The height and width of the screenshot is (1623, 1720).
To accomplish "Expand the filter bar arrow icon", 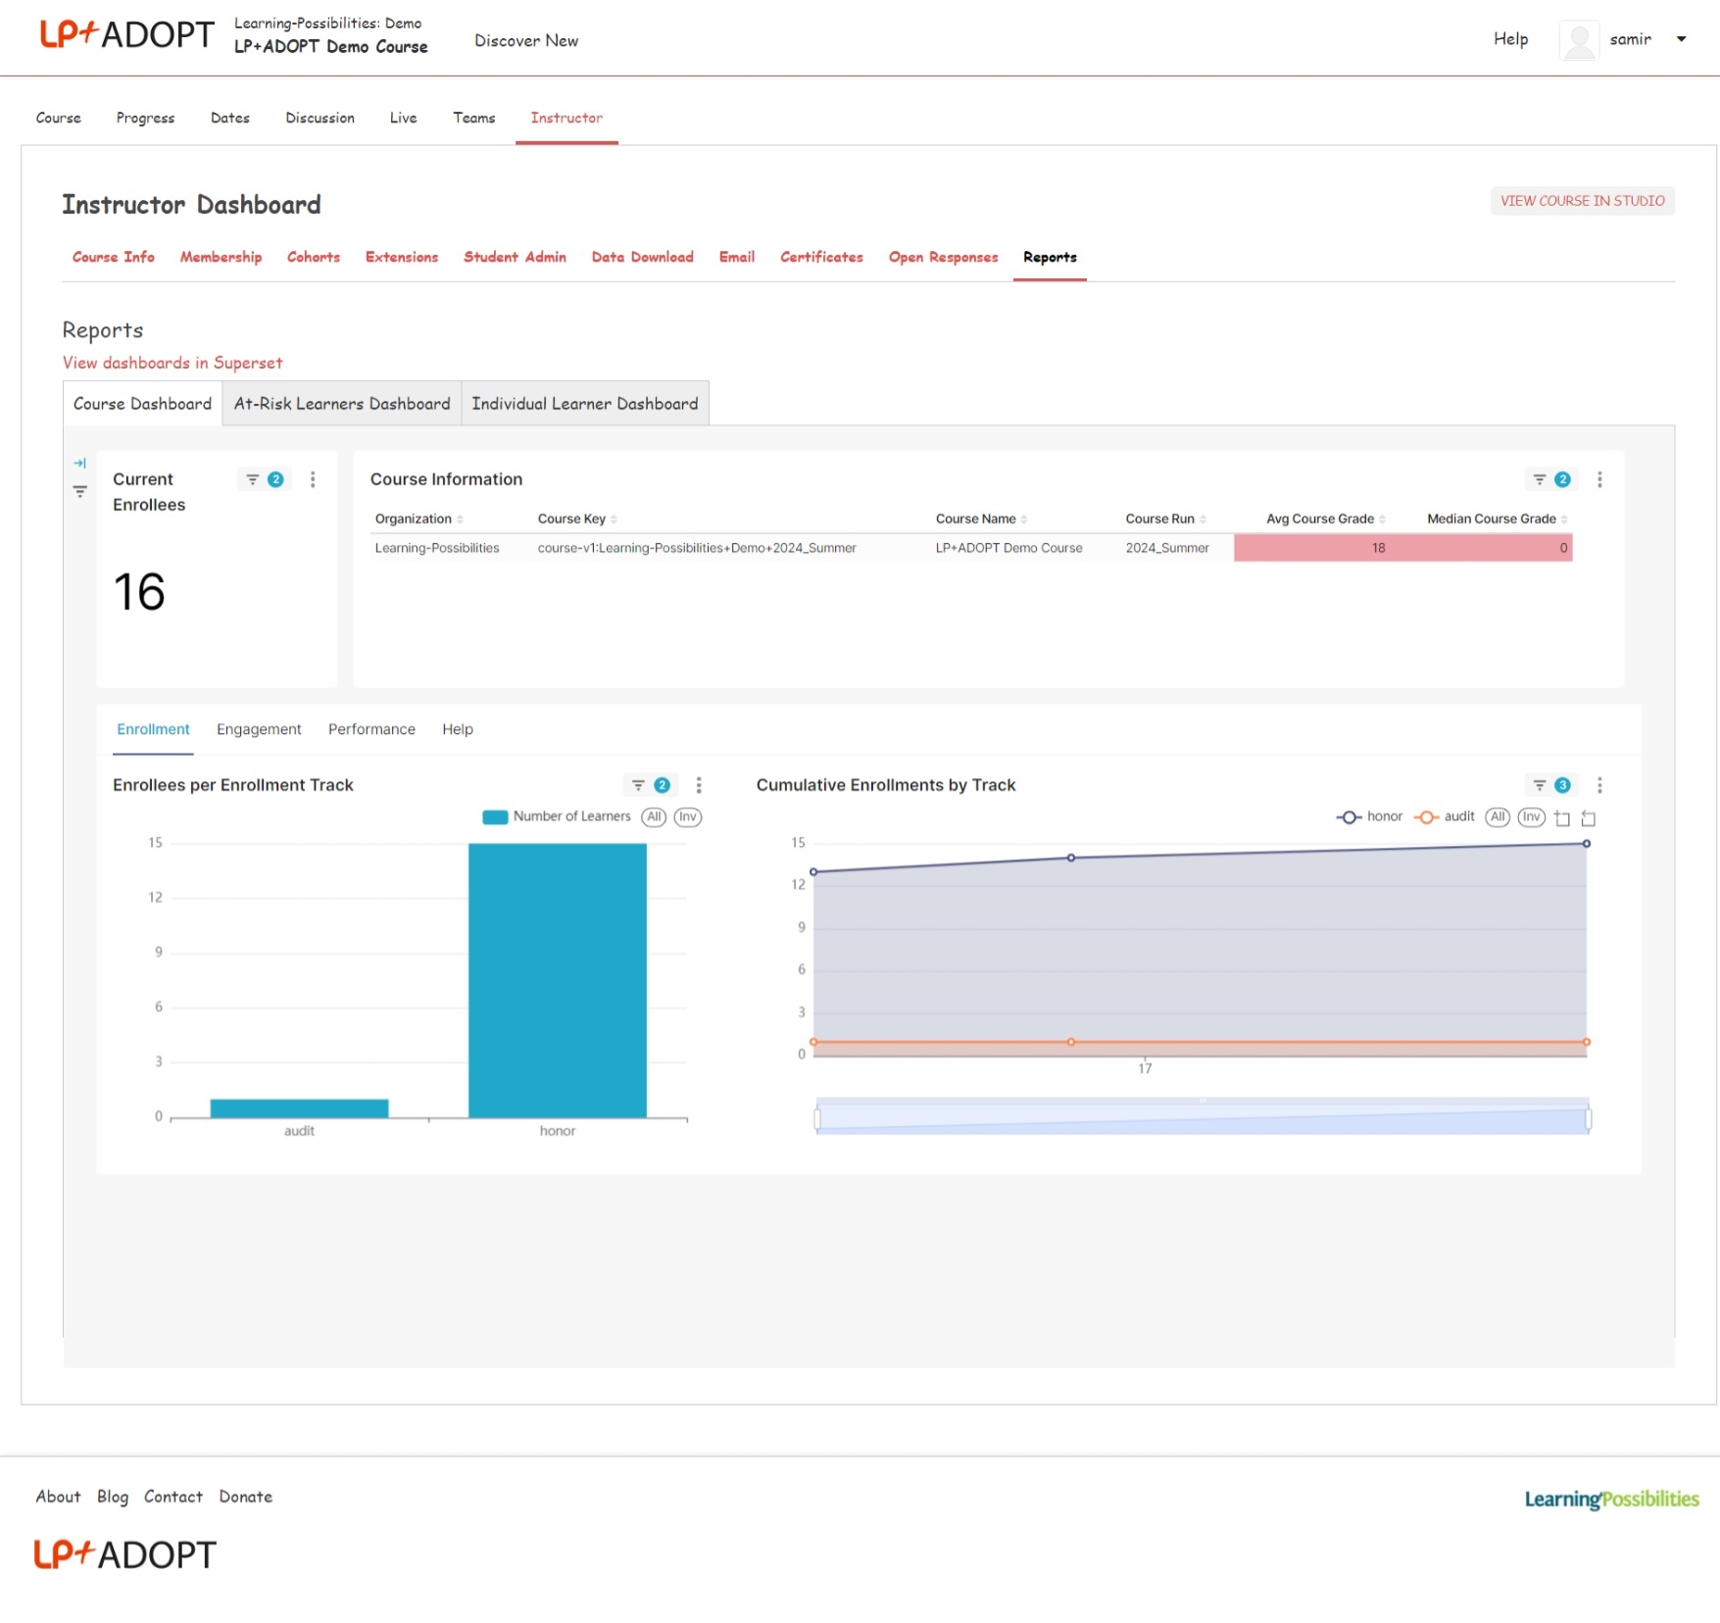I will click(80, 463).
